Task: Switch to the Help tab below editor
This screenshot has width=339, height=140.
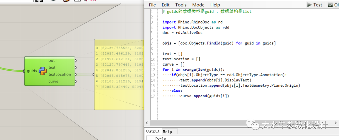Action: [167, 132]
